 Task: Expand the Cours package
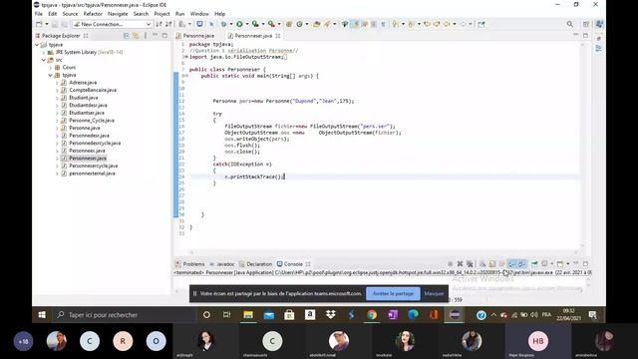point(51,68)
